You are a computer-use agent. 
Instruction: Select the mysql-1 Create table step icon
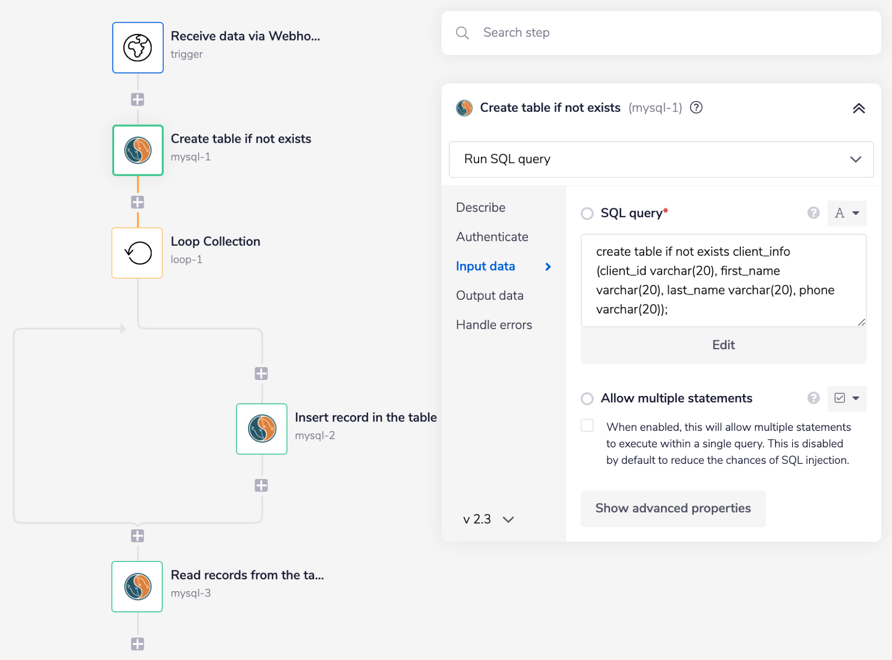(x=137, y=150)
